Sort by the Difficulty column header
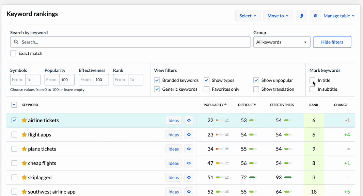The image size is (363, 196). (247, 105)
